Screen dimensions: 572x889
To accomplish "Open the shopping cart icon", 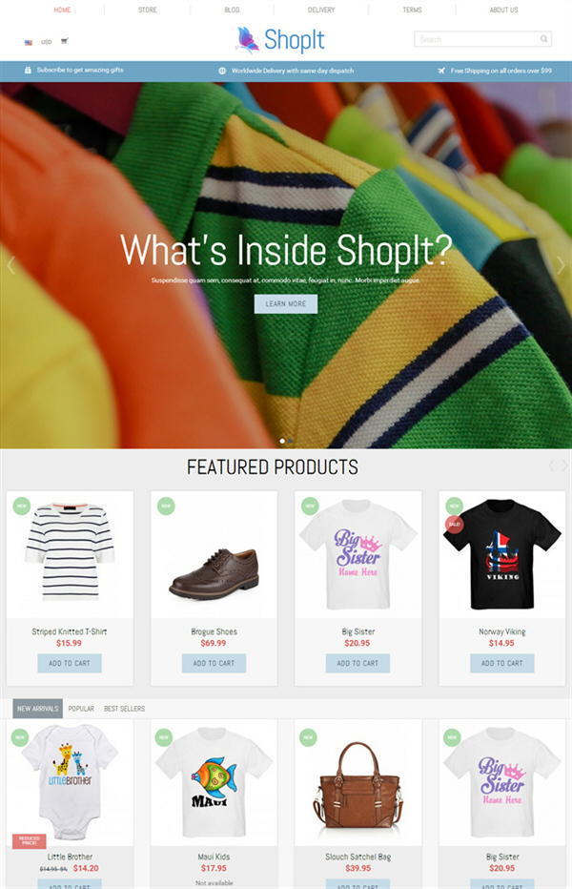I will click(64, 41).
